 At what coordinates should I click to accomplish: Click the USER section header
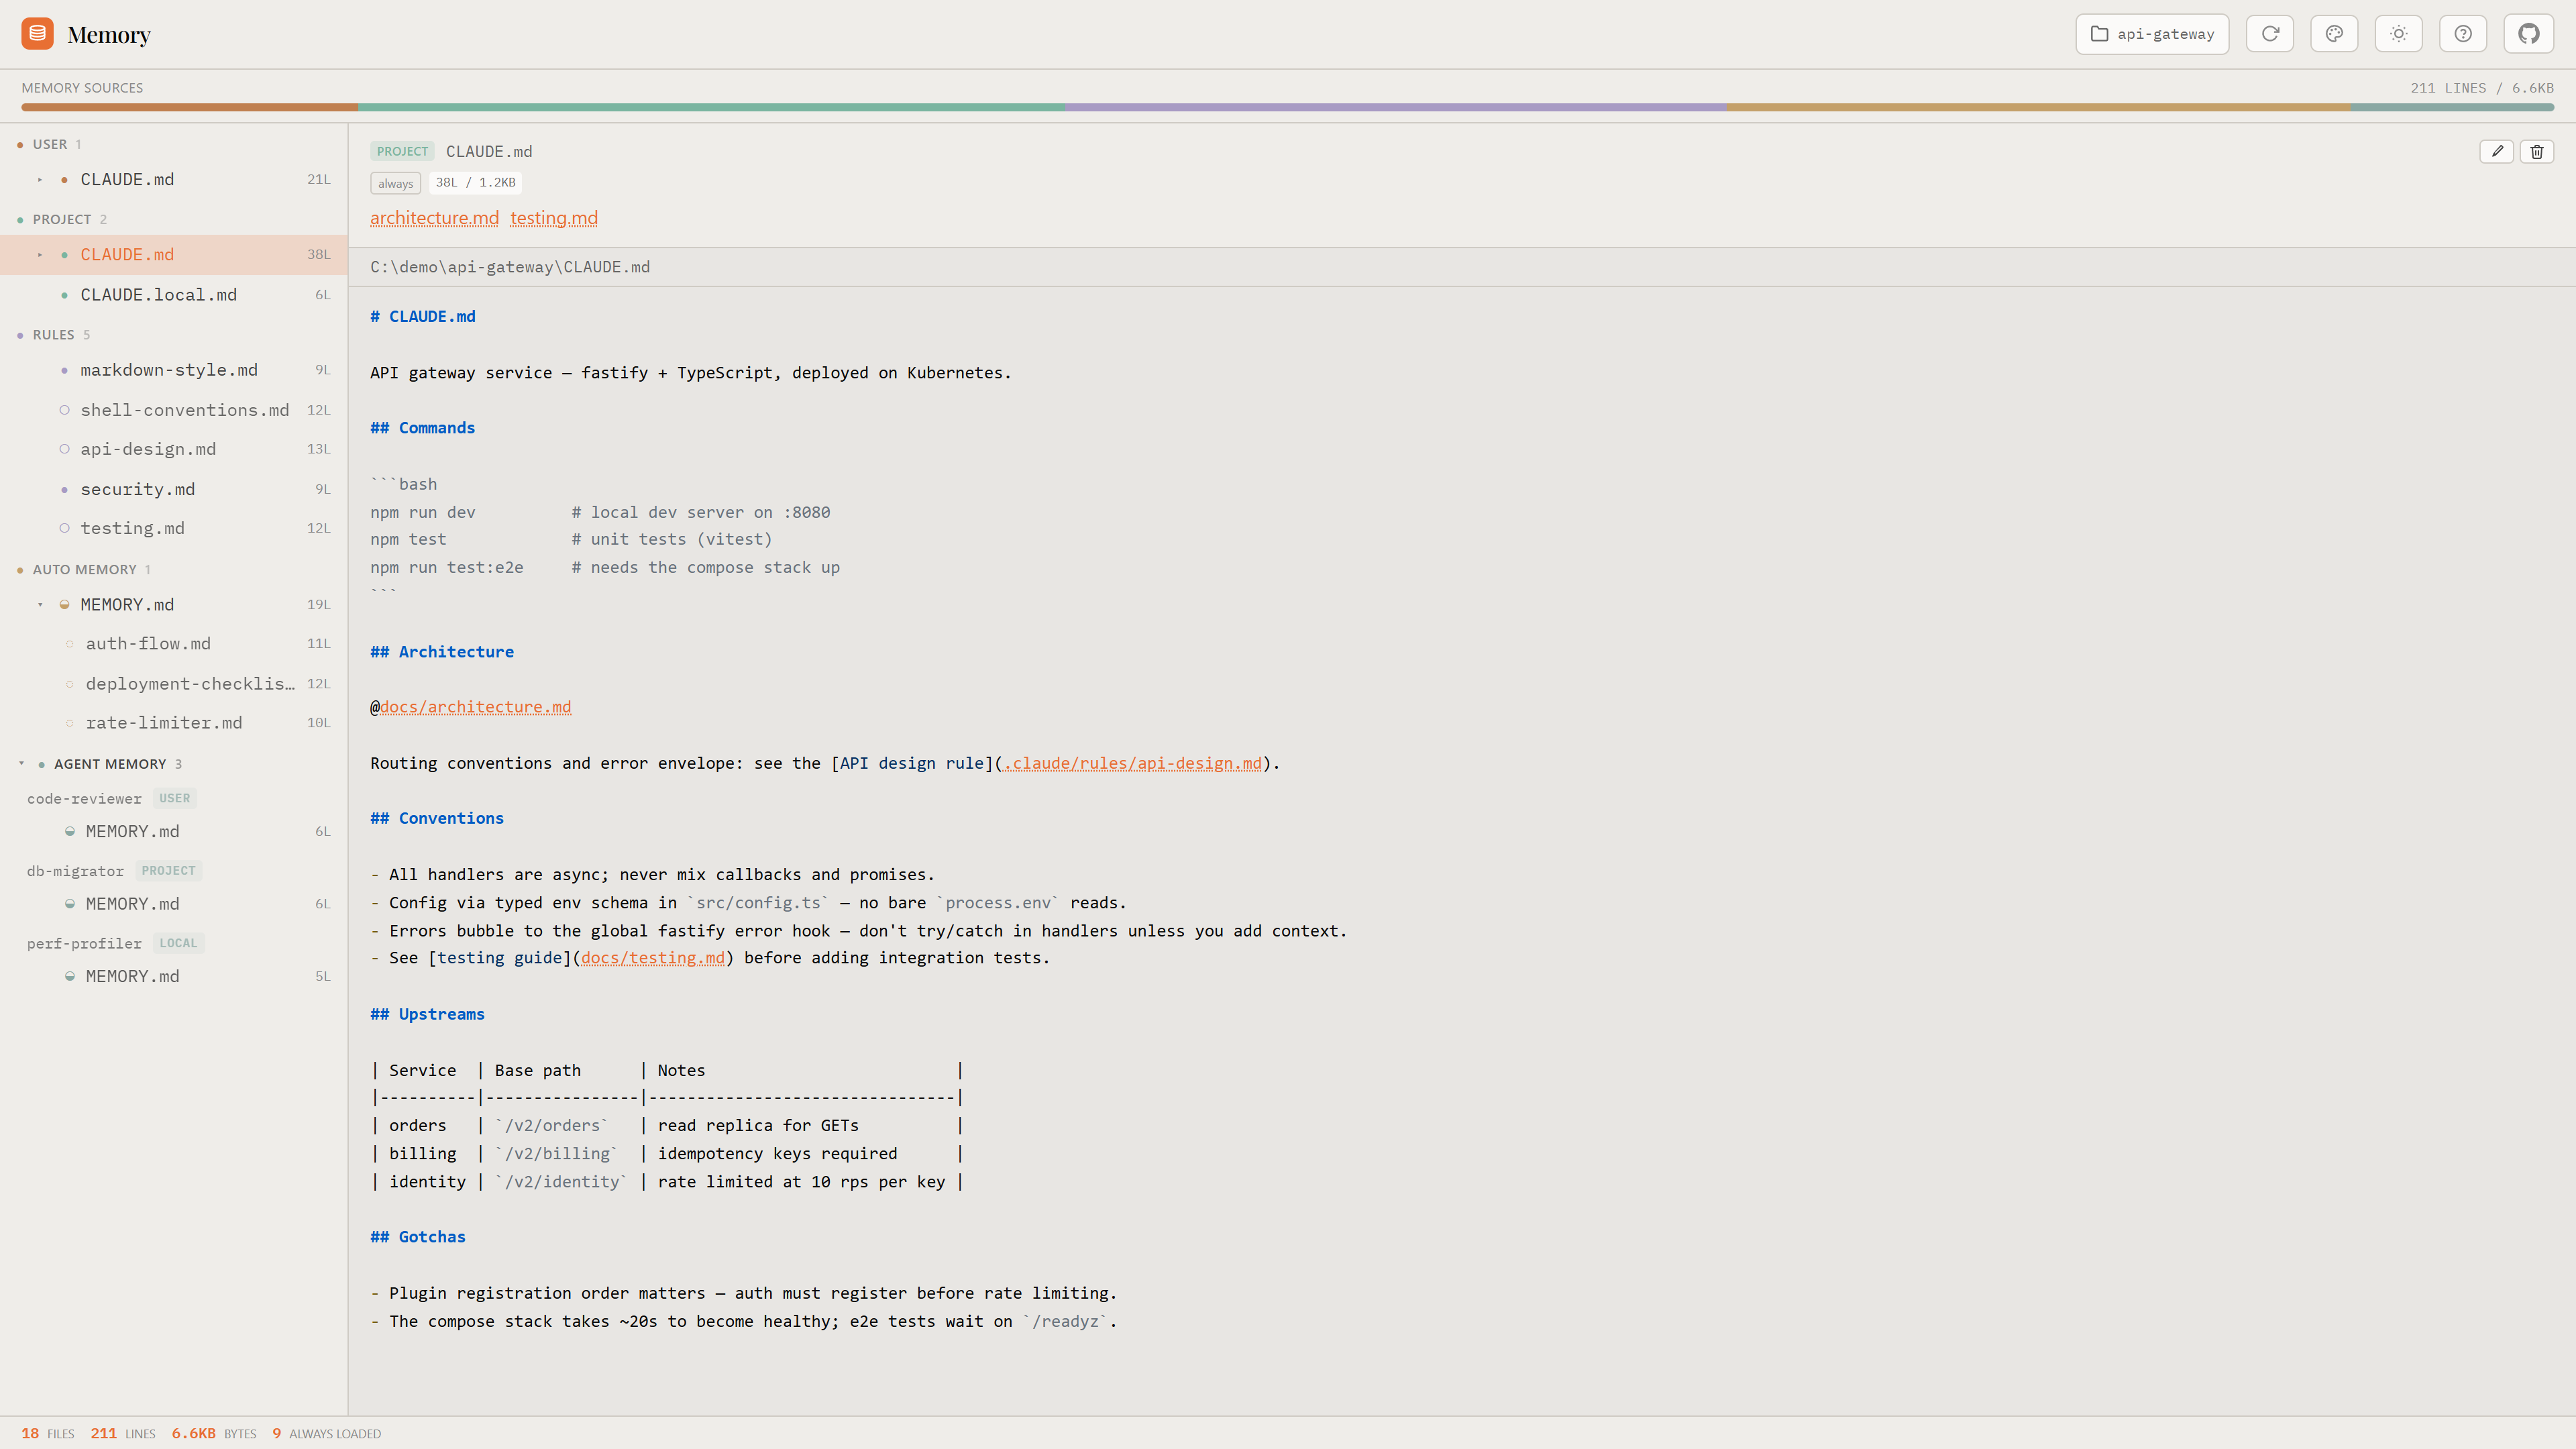[50, 144]
